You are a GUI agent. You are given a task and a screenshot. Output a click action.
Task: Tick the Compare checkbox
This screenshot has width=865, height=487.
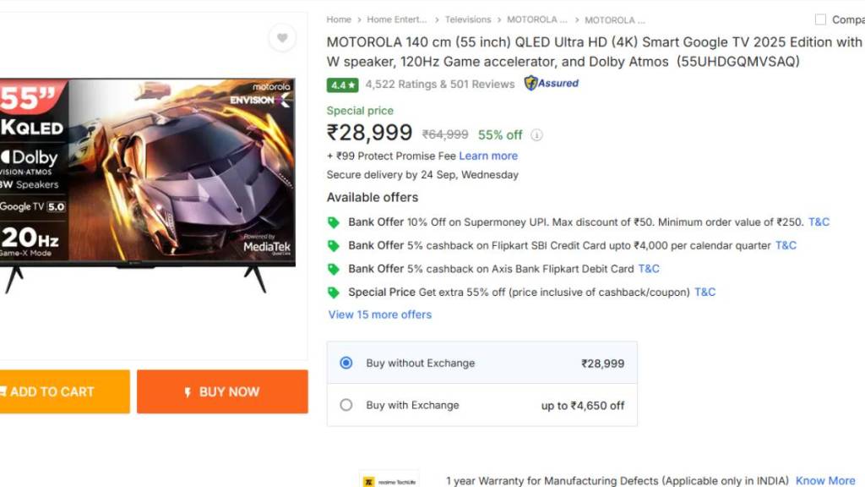(820, 19)
